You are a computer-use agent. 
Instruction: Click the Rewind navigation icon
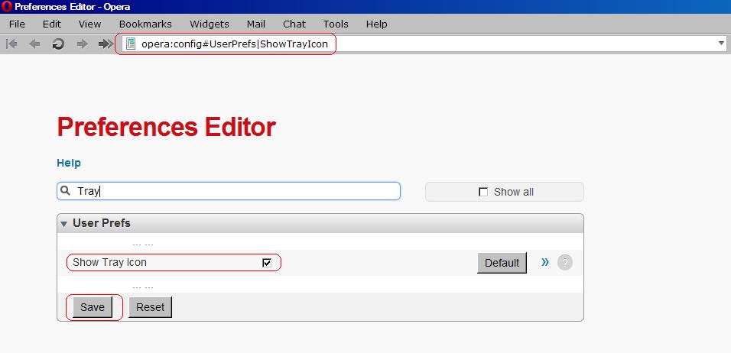click(x=11, y=44)
